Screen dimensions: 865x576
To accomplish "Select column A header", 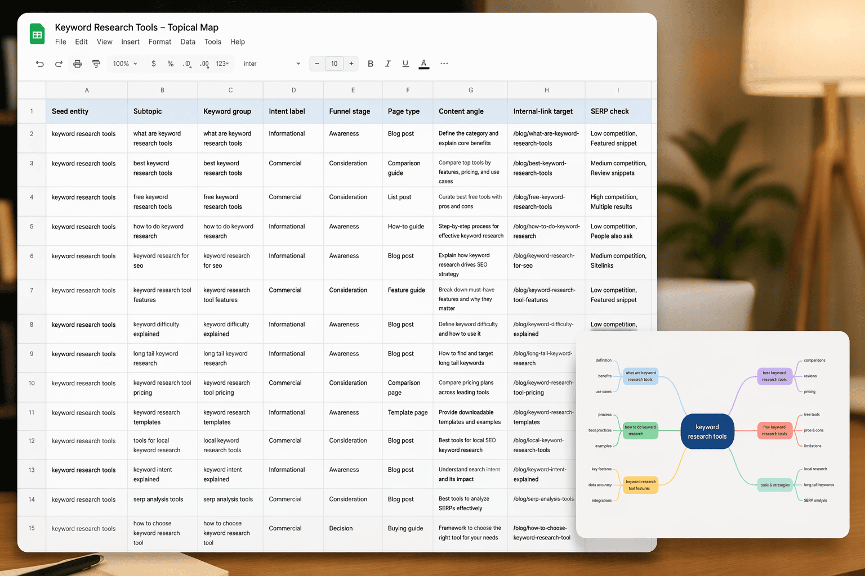I will tap(87, 90).
